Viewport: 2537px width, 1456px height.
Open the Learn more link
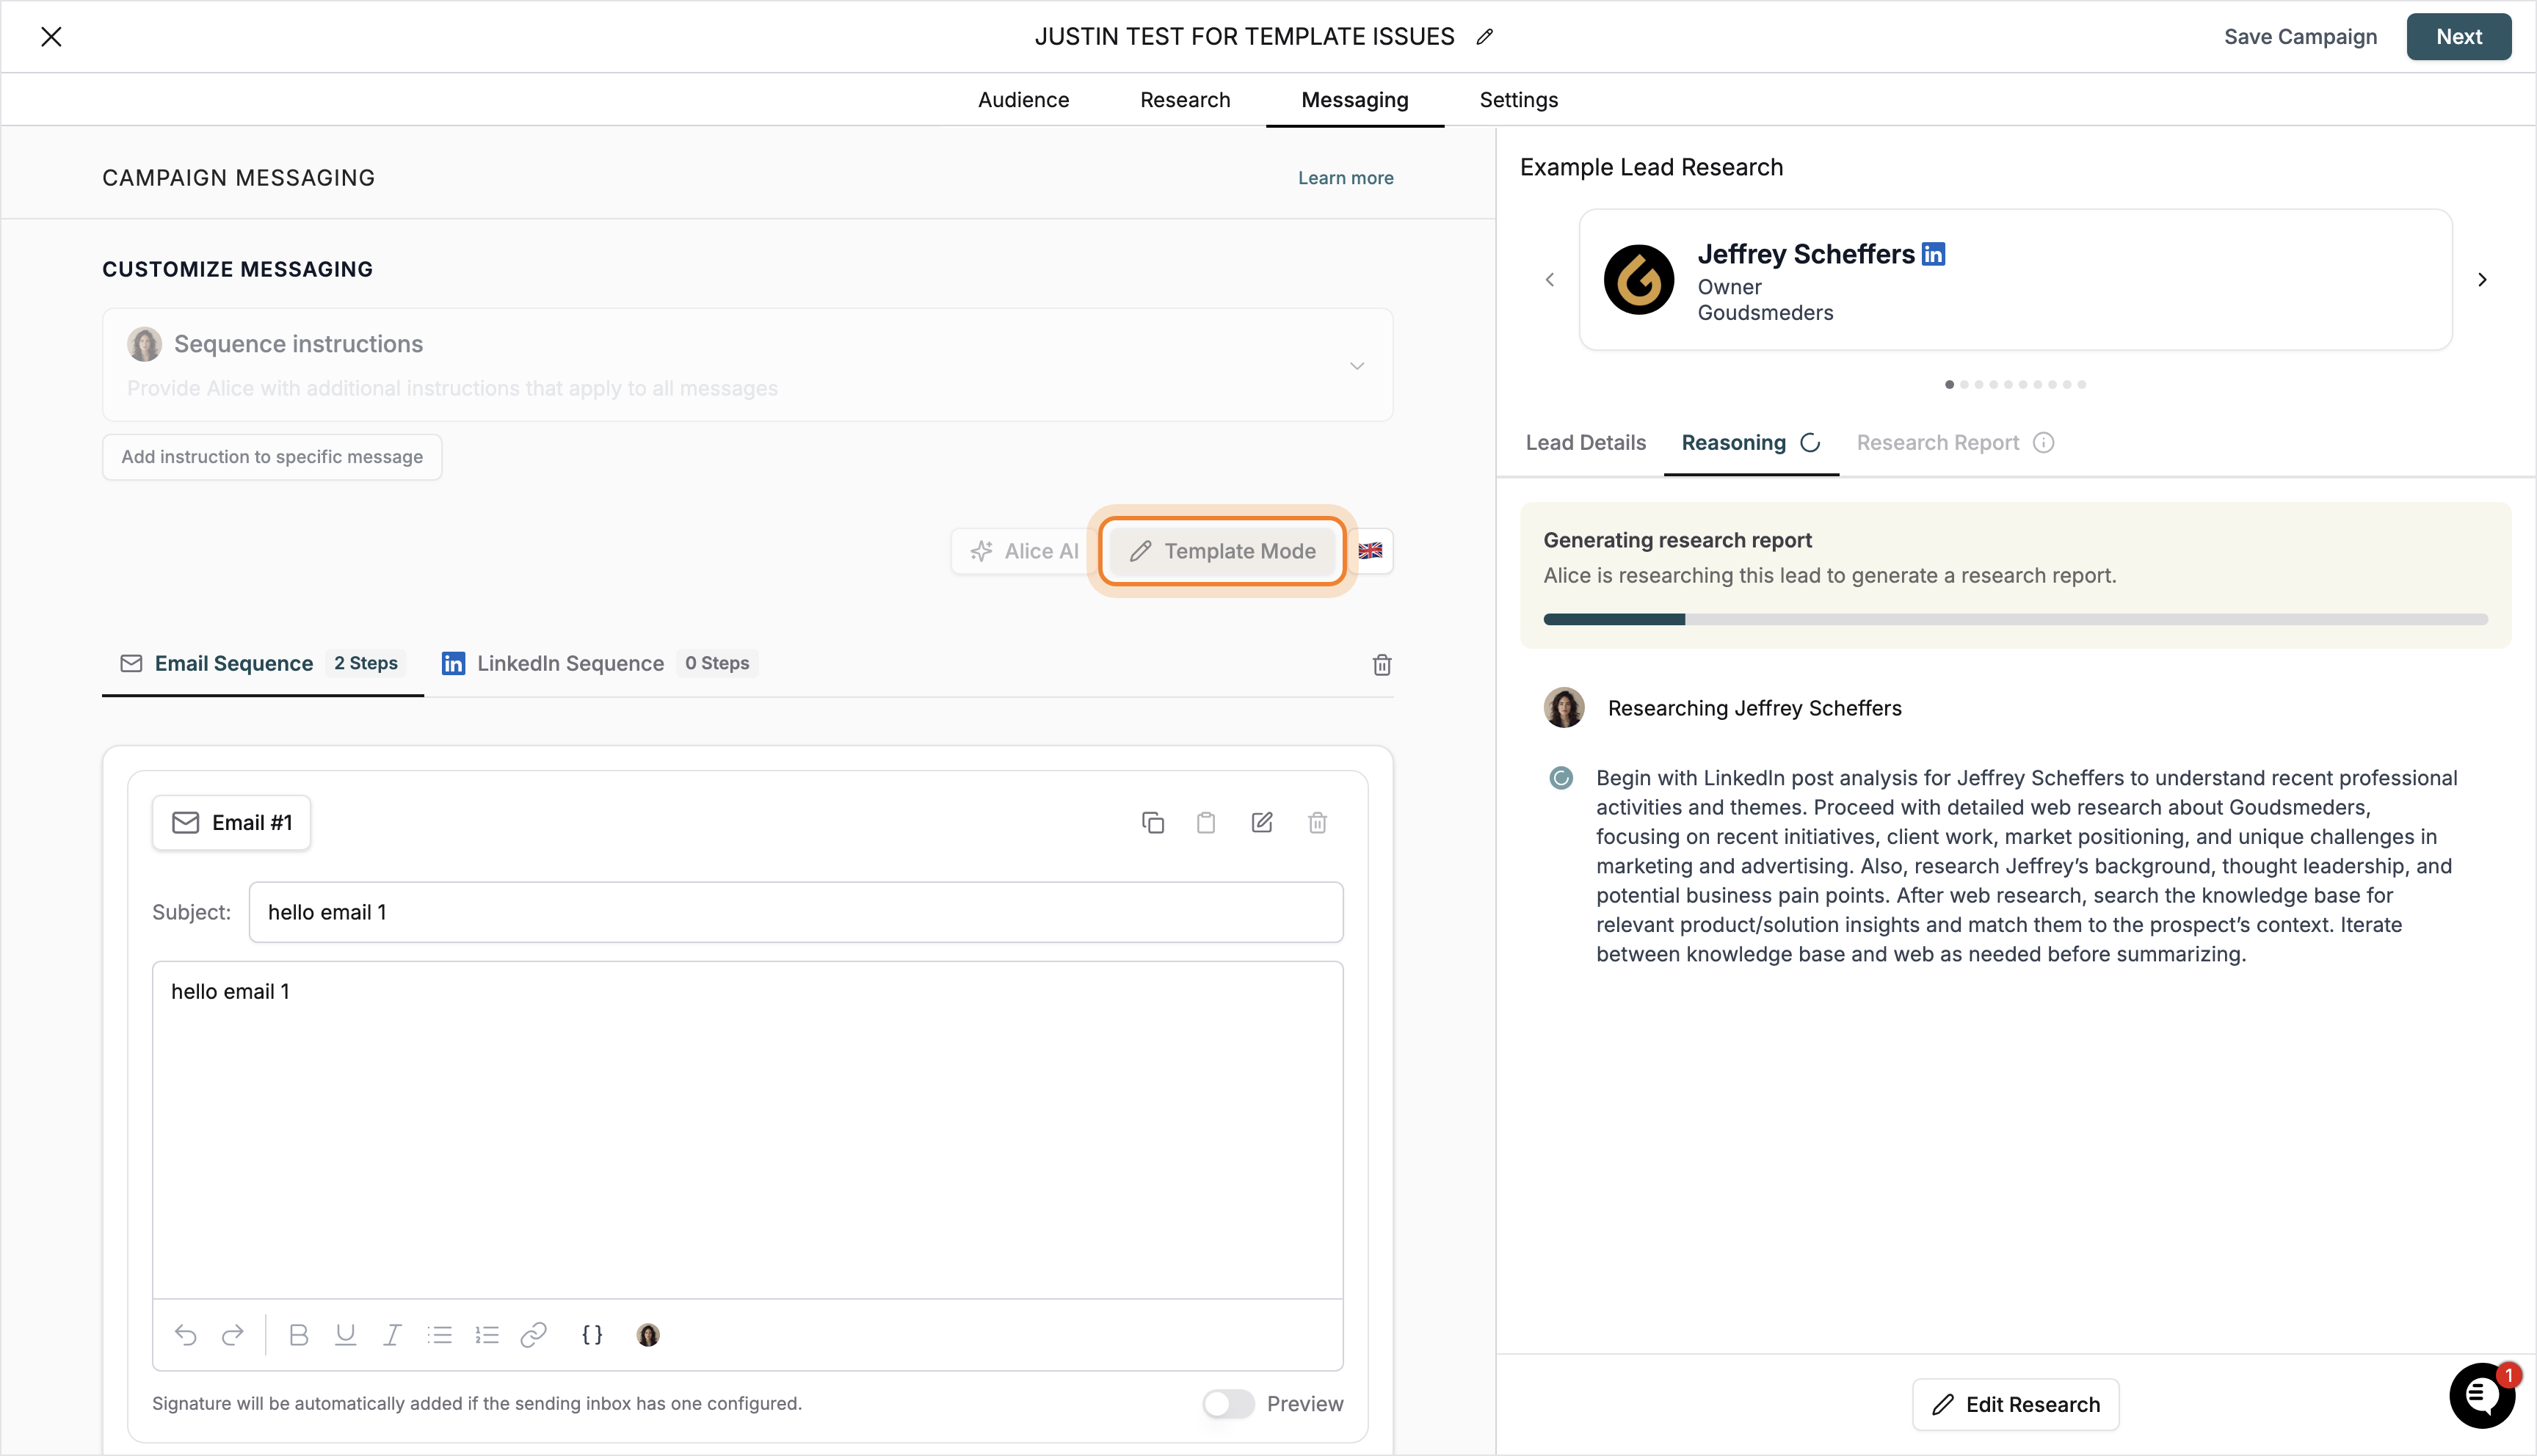coord(1345,177)
